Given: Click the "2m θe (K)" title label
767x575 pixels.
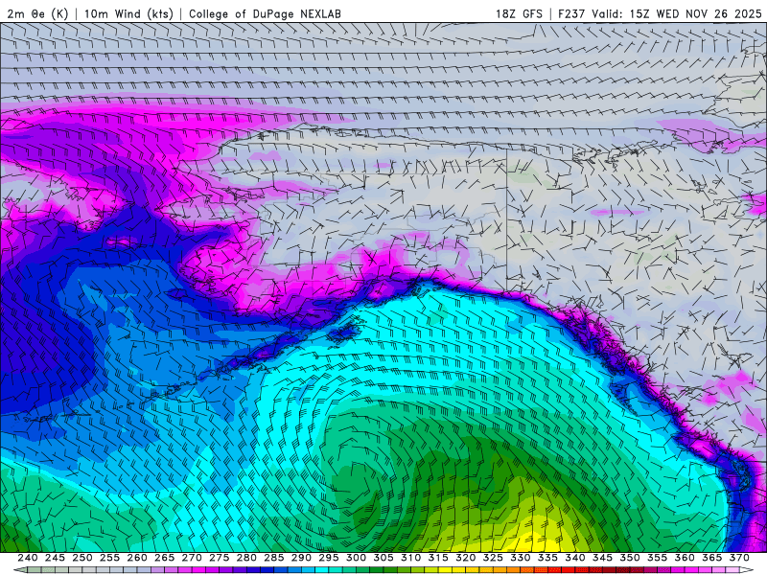Looking at the screenshot, I should pyautogui.click(x=37, y=13).
